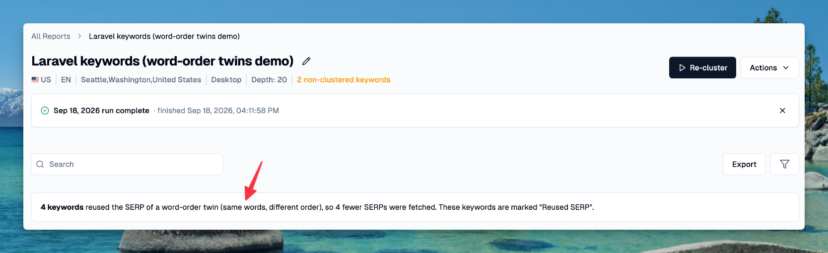Image resolution: width=828 pixels, height=253 pixels.
Task: Click the green run complete check icon
Action: [x=45, y=111]
